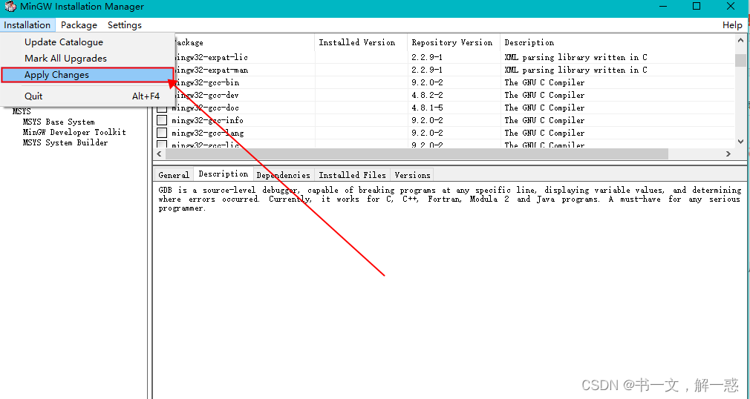This screenshot has height=399, width=750.
Task: Click version 9.2.0-2 in mingw32-gcc-info row
Action: (427, 120)
